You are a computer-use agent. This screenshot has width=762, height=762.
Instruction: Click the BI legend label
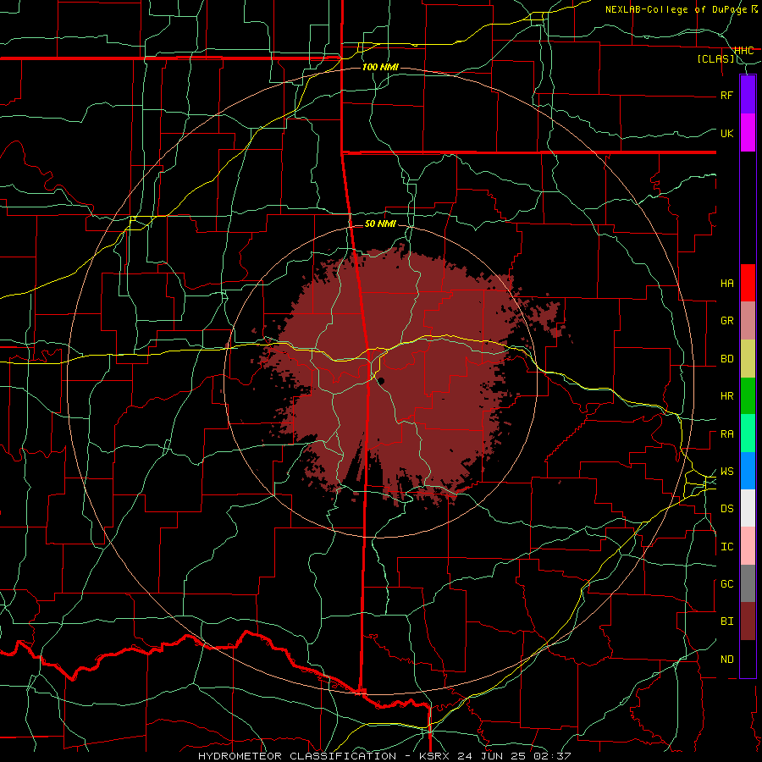pos(726,621)
